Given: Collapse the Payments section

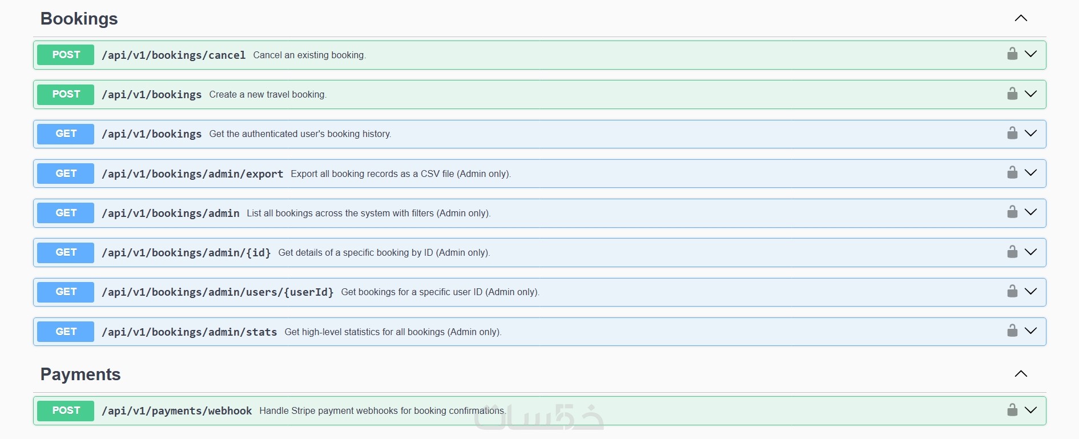Looking at the screenshot, I should 1021,374.
